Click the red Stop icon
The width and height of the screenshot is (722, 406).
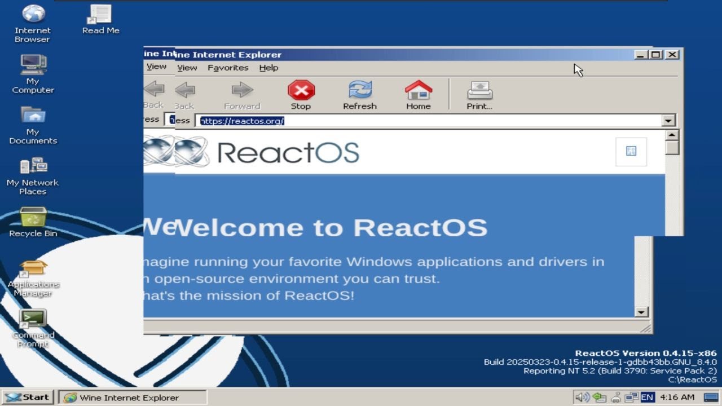(x=301, y=90)
